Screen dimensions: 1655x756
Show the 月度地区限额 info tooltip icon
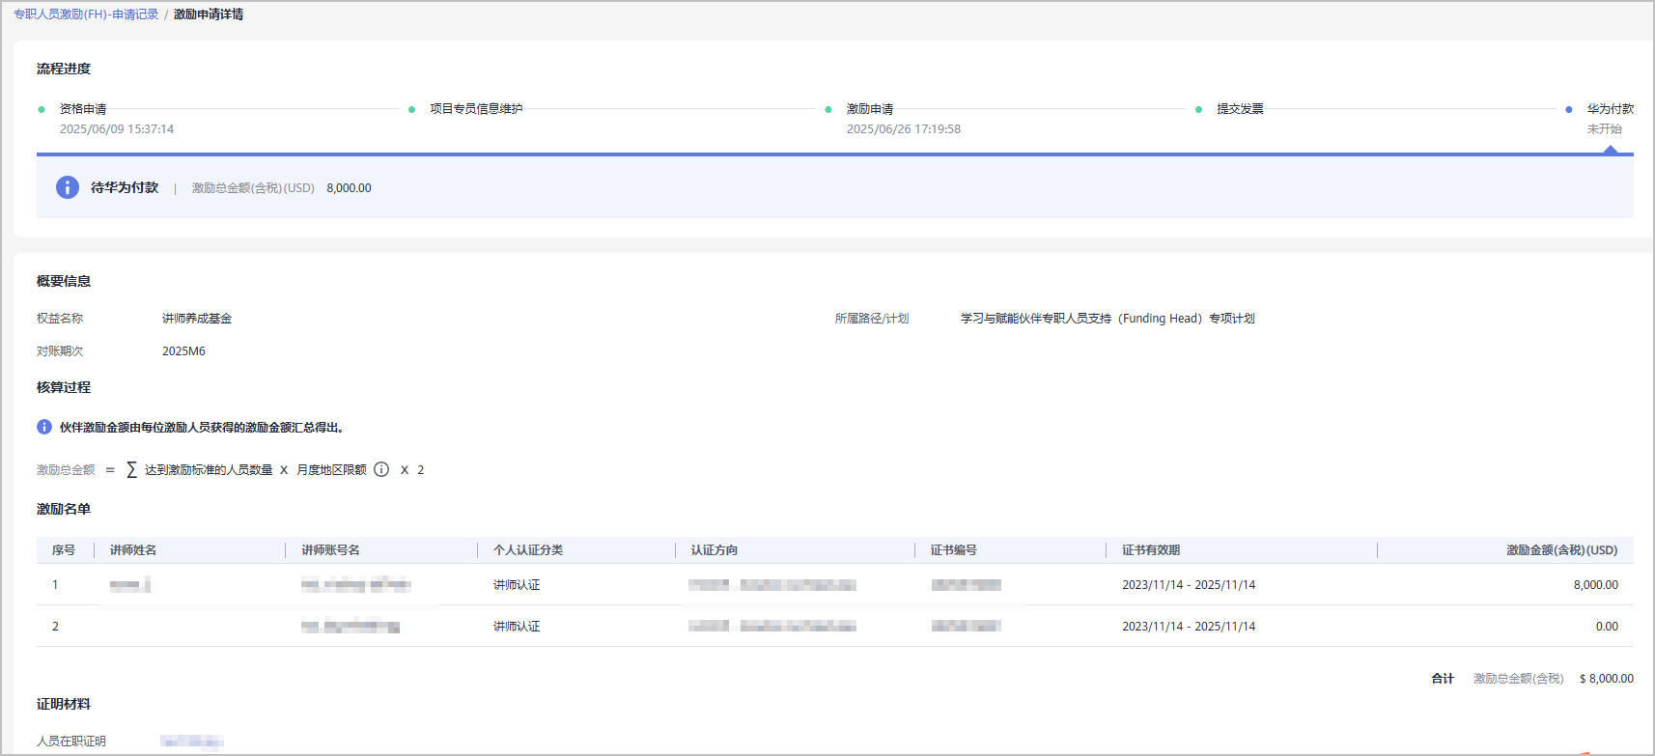(381, 470)
